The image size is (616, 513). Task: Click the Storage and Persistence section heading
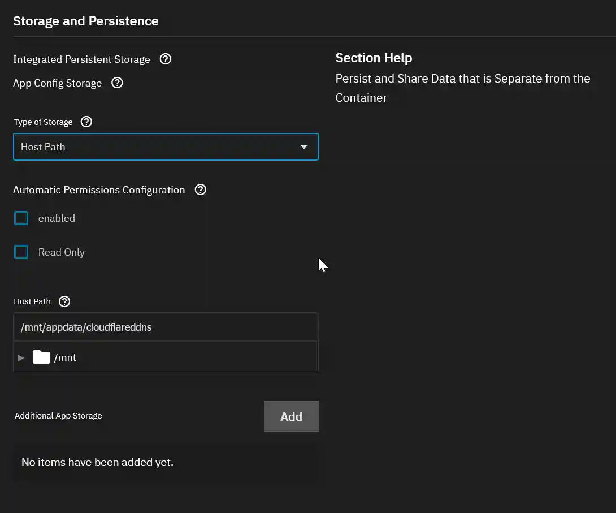point(85,21)
